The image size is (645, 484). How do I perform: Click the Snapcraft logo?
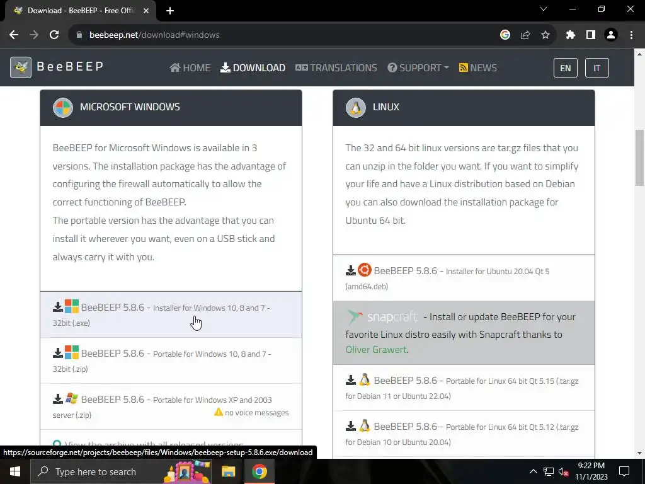pyautogui.click(x=382, y=316)
